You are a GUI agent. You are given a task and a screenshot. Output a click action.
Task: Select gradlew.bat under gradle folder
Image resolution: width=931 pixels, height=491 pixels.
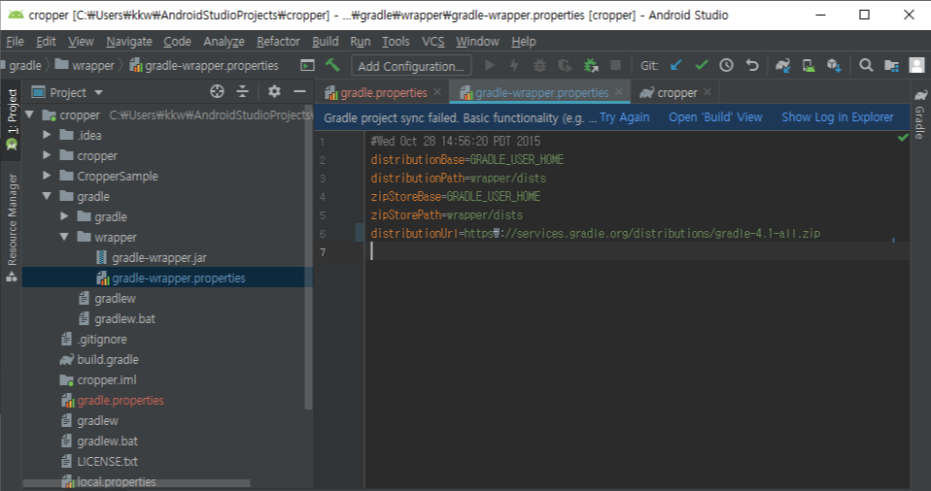click(x=117, y=318)
